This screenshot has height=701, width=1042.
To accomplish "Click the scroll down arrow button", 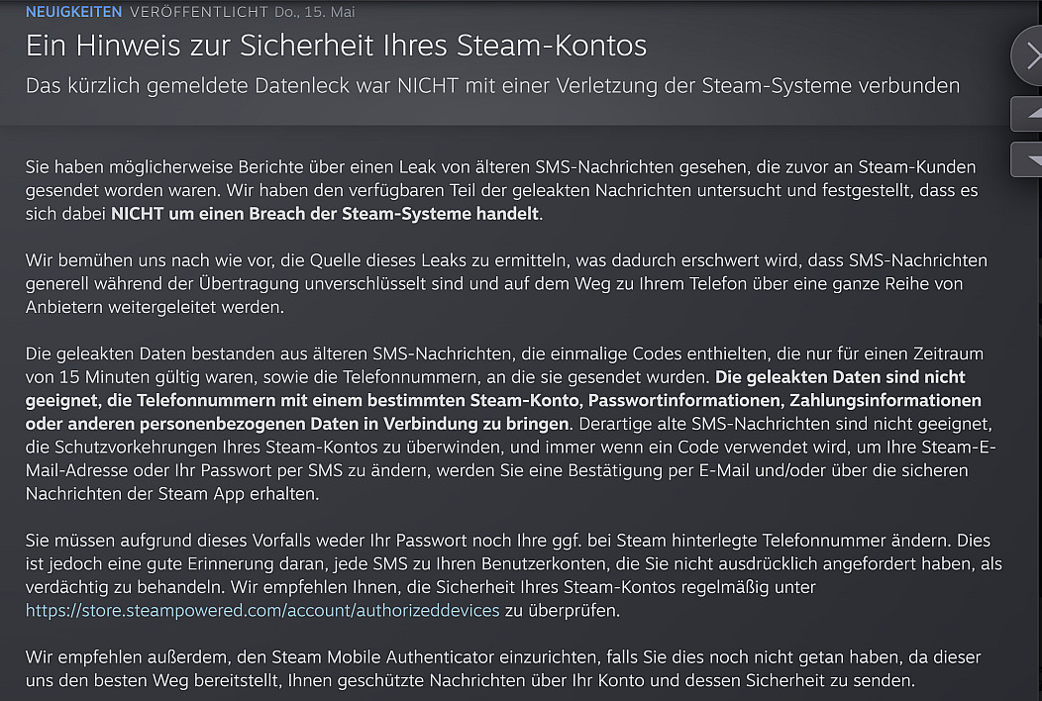I will (1030, 159).
